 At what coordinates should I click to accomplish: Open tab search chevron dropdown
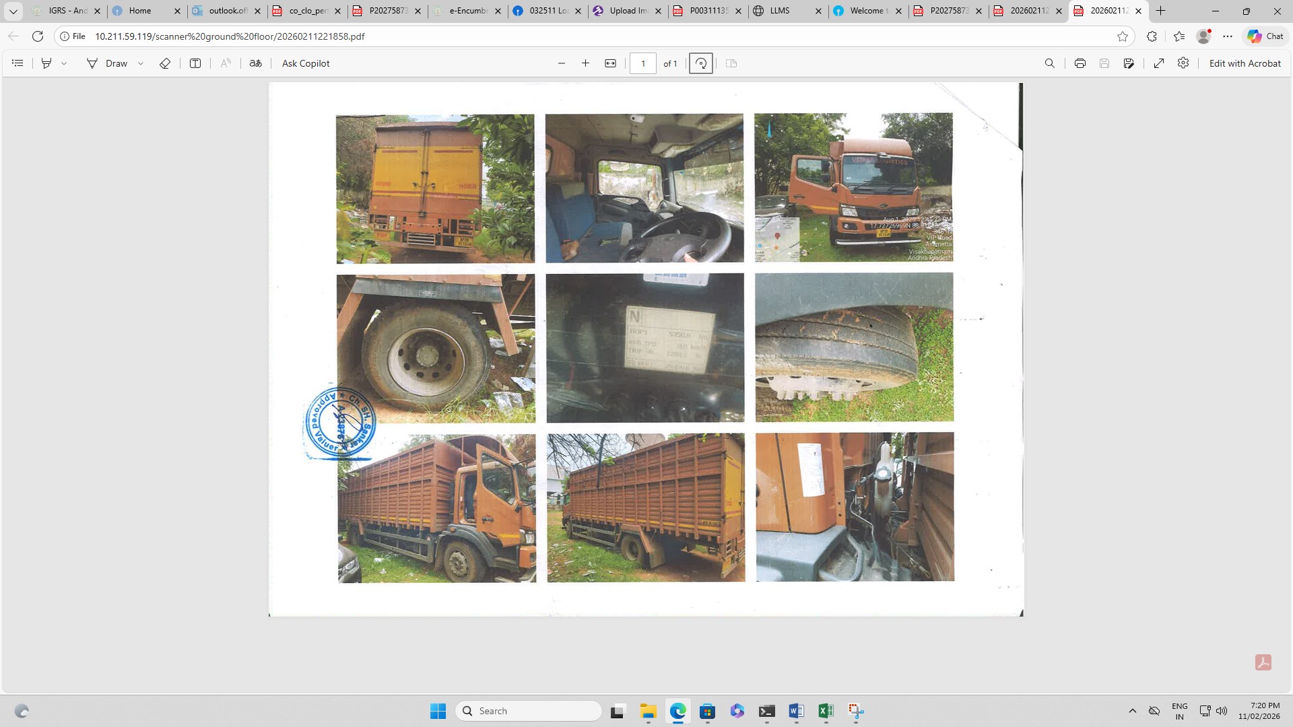tap(13, 11)
